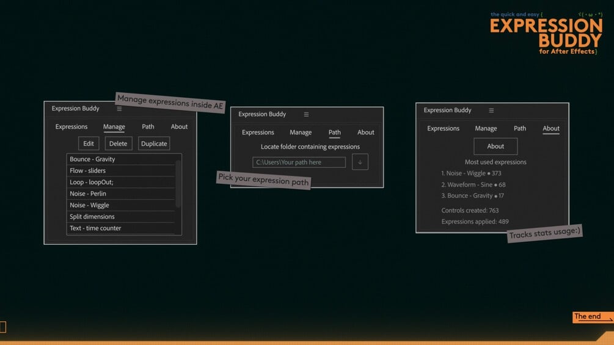Click the 'Expression Buddy' title in the Path panel
The width and height of the screenshot is (614, 345).
coord(262,114)
